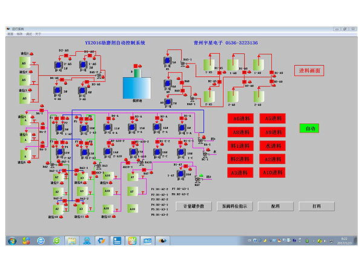This screenshot has width=363, height=272.
Task: Open the 关于 menu
Action: 38,34
